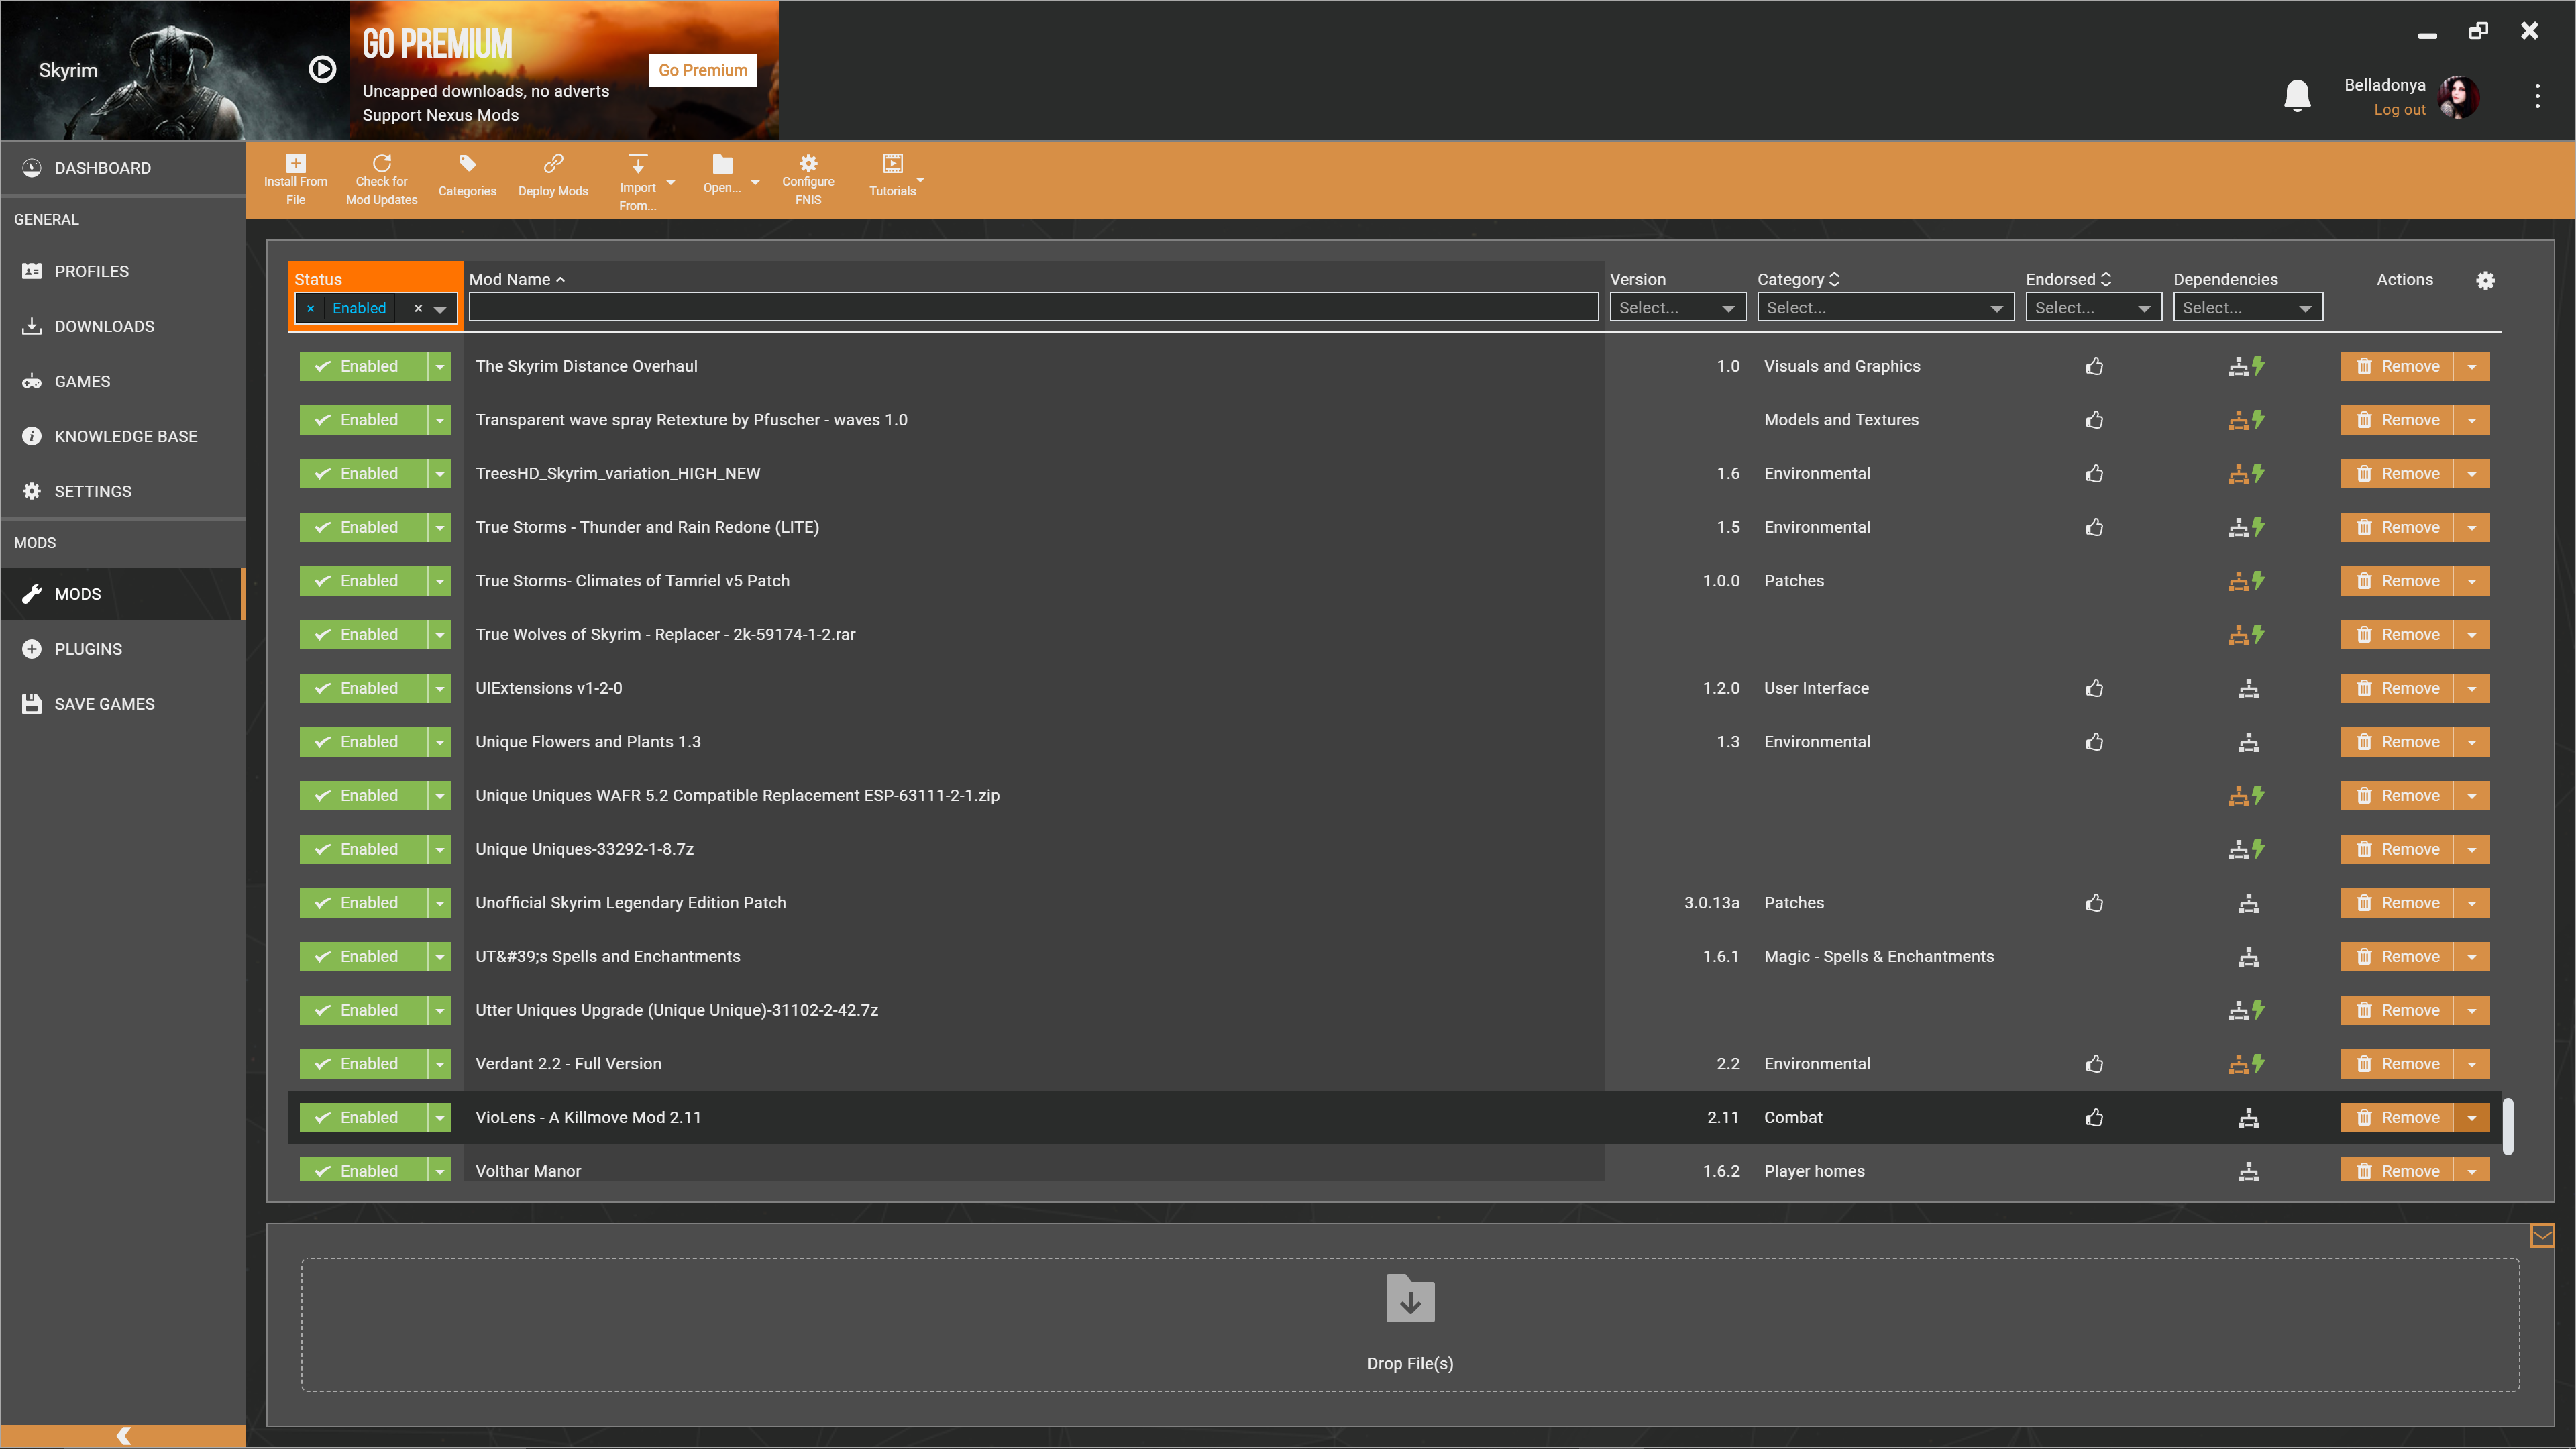Toggle Enabled for True Wolves of Skyrim
The height and width of the screenshot is (1449, 2576).
coord(363,635)
